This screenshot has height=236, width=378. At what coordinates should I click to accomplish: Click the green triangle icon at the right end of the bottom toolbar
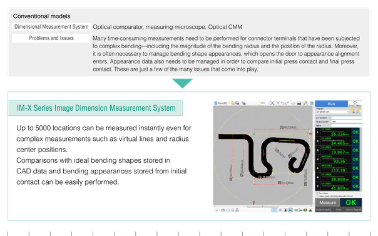coord(310,210)
